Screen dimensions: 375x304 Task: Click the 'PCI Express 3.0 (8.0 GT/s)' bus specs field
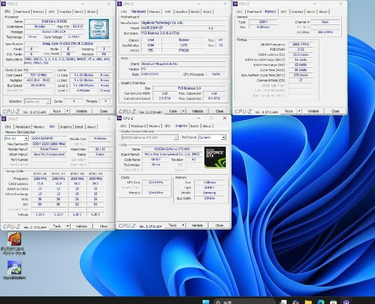(183, 33)
